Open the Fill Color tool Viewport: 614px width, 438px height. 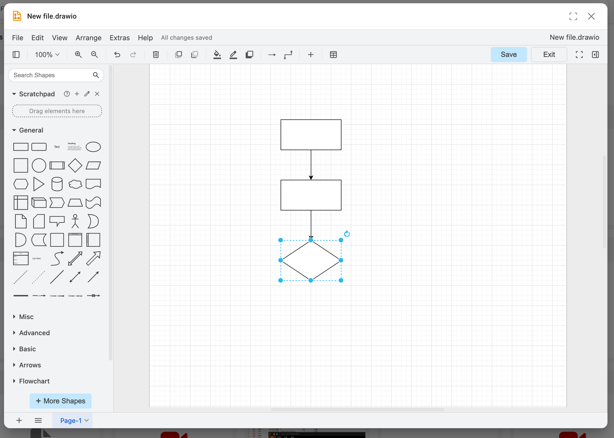pos(217,55)
